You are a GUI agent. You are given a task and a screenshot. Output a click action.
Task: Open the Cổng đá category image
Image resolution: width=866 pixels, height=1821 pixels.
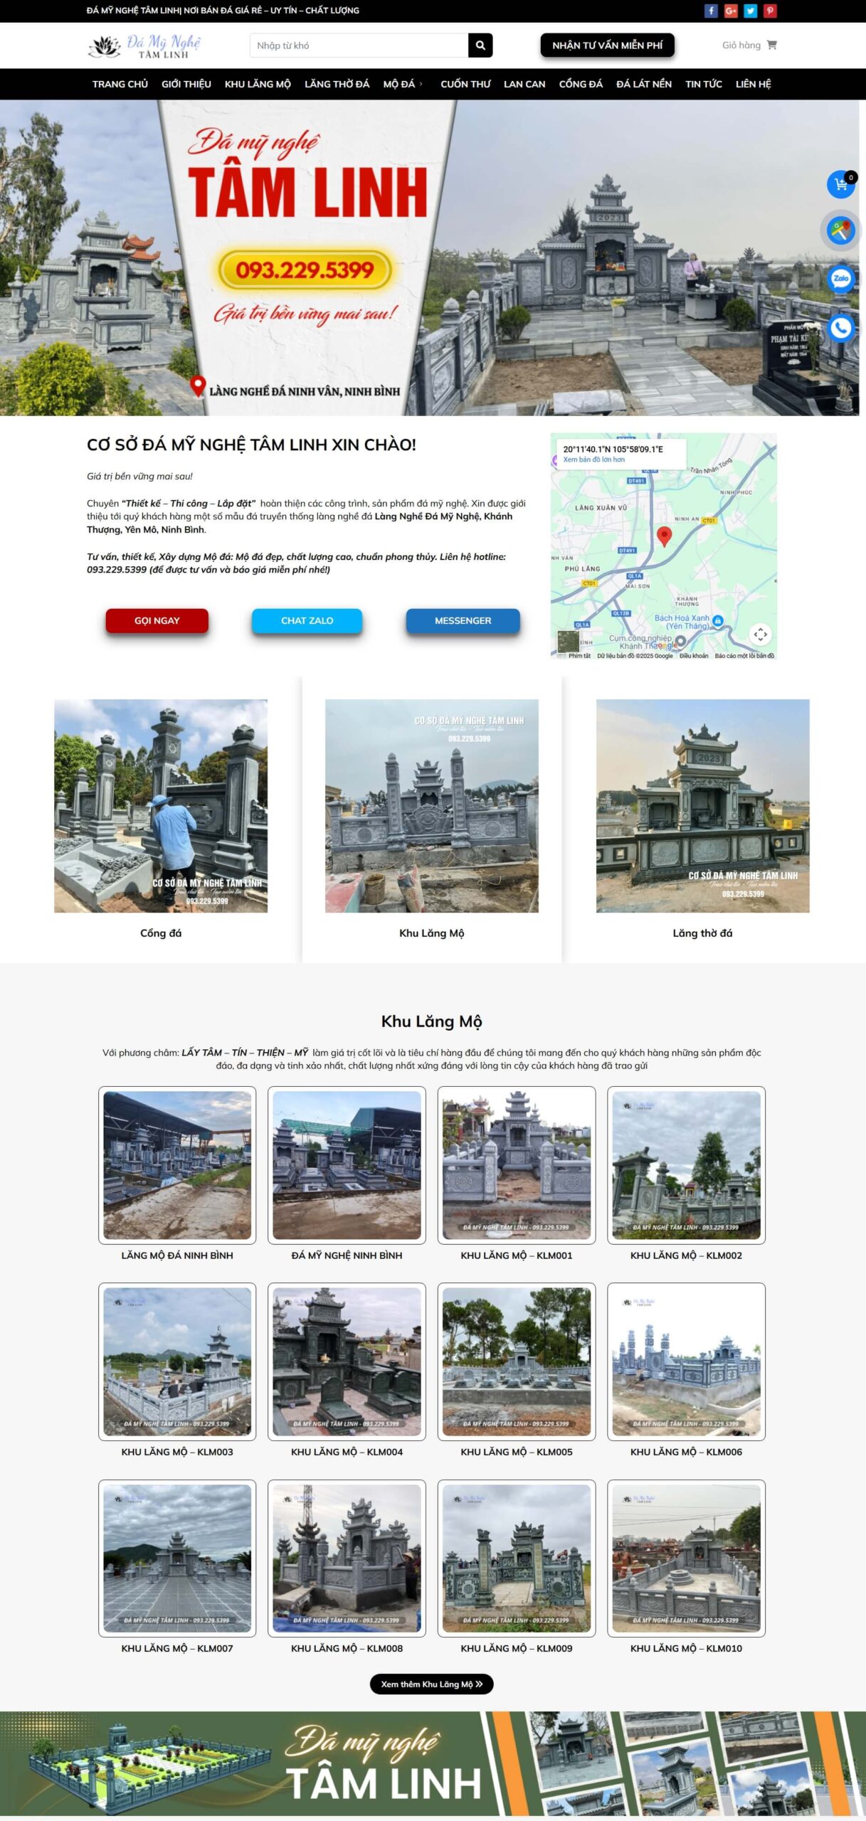(161, 806)
